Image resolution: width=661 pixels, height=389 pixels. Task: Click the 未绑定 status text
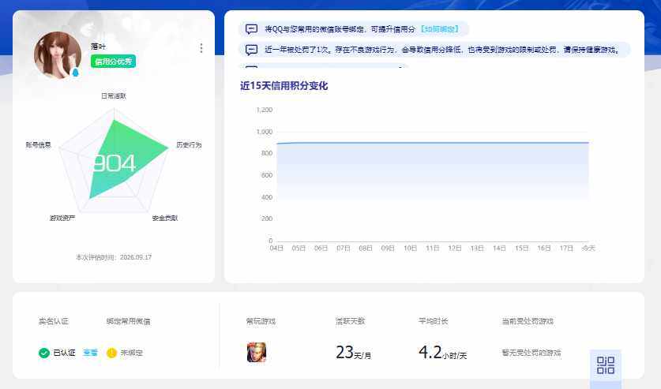pos(132,353)
